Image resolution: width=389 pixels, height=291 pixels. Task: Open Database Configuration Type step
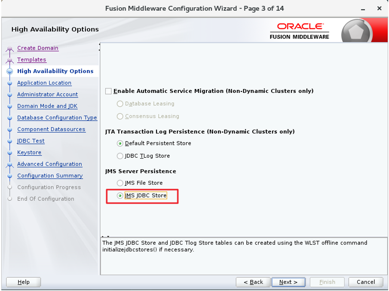pyautogui.click(x=57, y=118)
